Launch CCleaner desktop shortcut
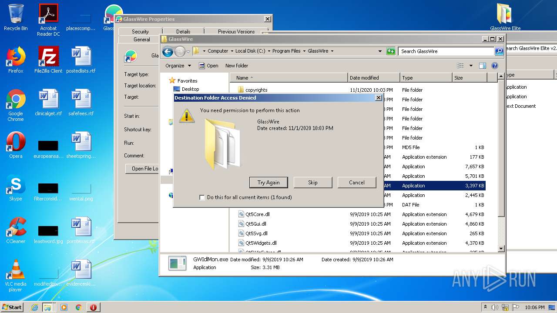The width and height of the screenshot is (557, 313). point(16,230)
